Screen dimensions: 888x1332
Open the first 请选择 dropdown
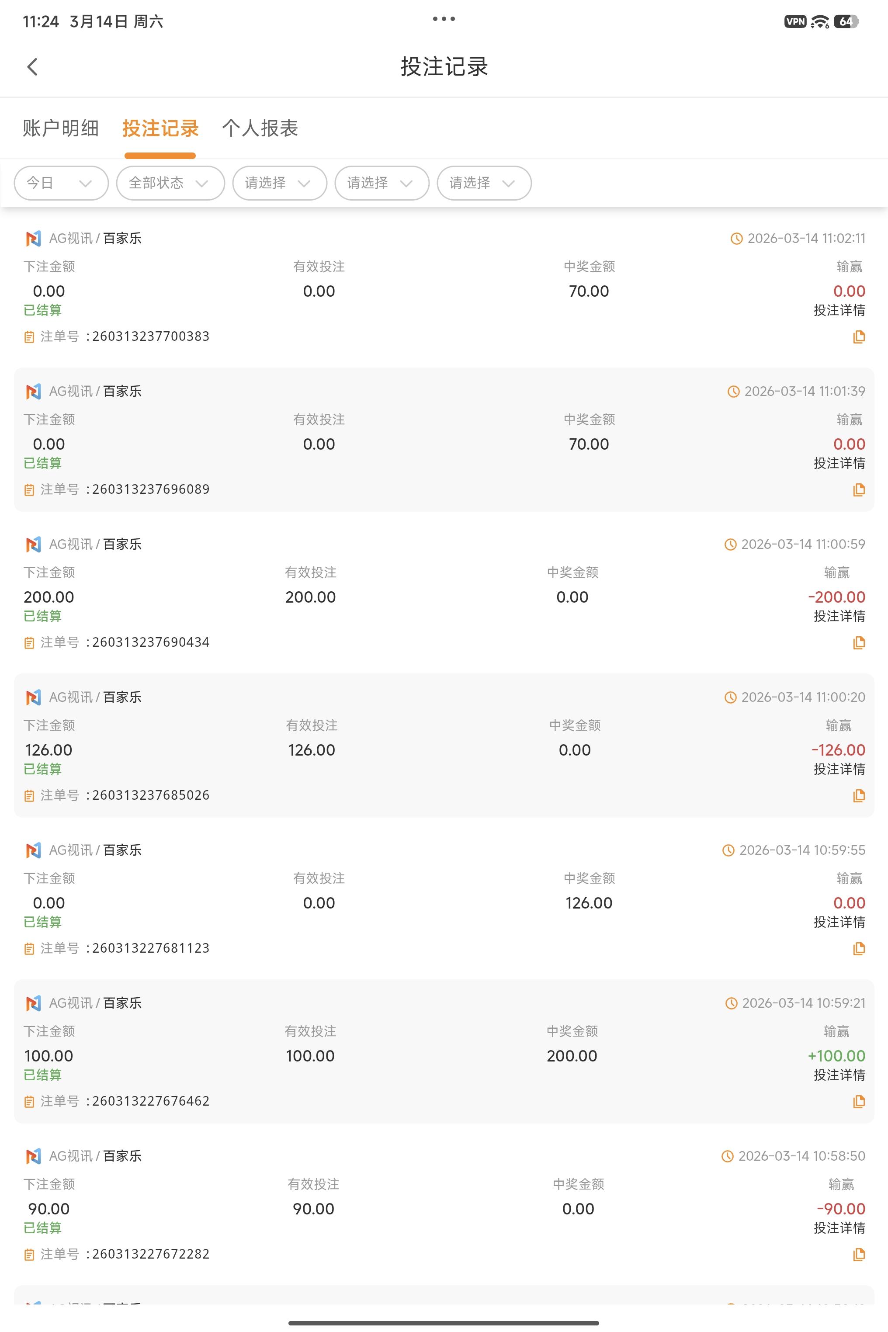(x=279, y=183)
